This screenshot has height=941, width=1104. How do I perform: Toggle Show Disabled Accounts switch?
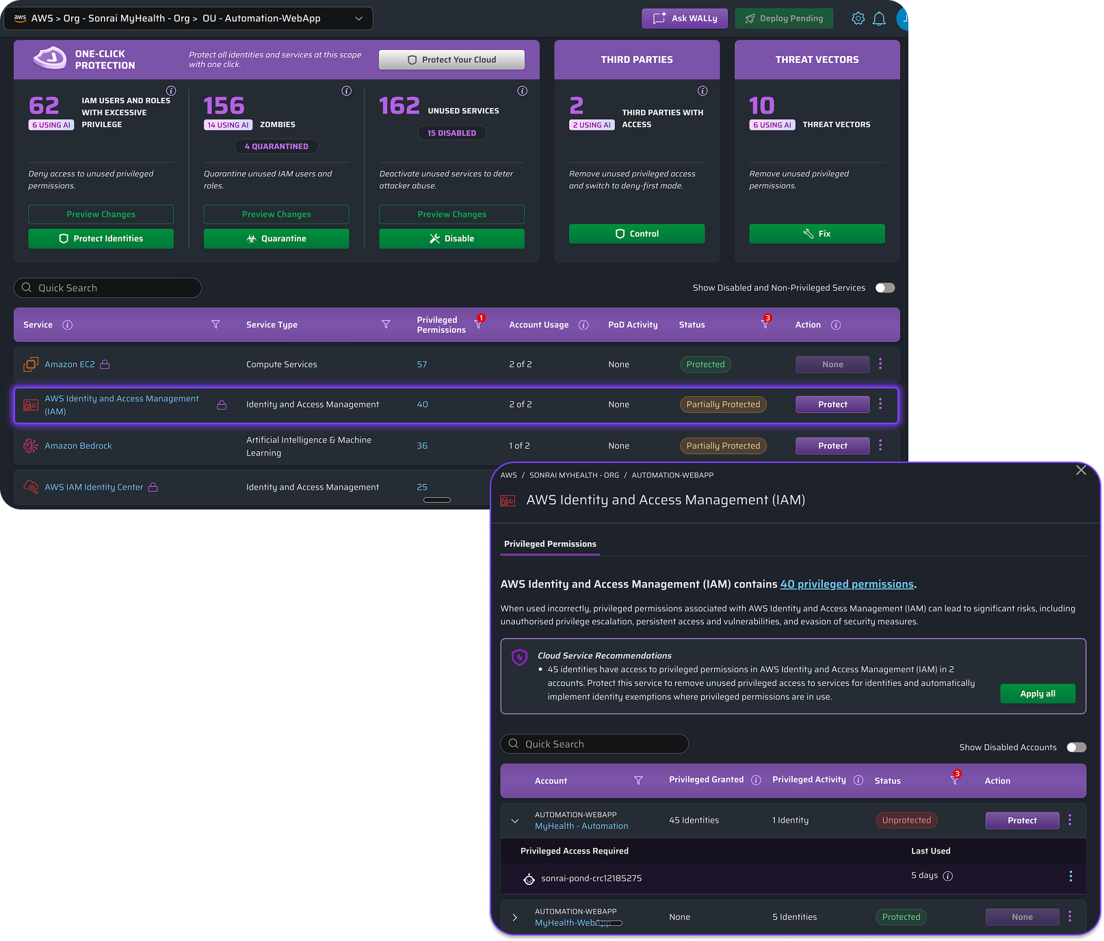click(x=1077, y=747)
